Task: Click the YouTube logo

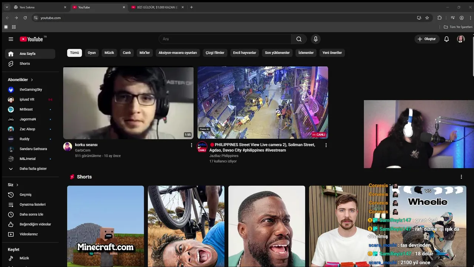Action: pyautogui.click(x=31, y=39)
